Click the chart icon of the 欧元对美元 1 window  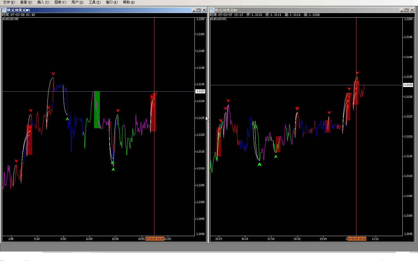point(212,10)
